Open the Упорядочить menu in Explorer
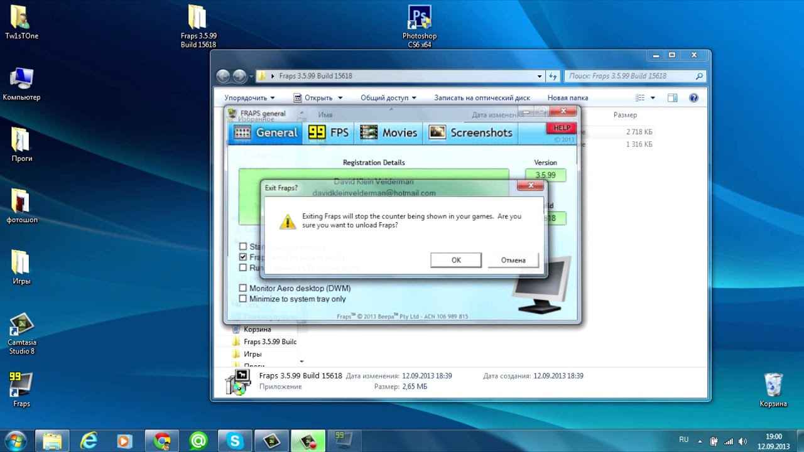804x452 pixels. point(249,98)
